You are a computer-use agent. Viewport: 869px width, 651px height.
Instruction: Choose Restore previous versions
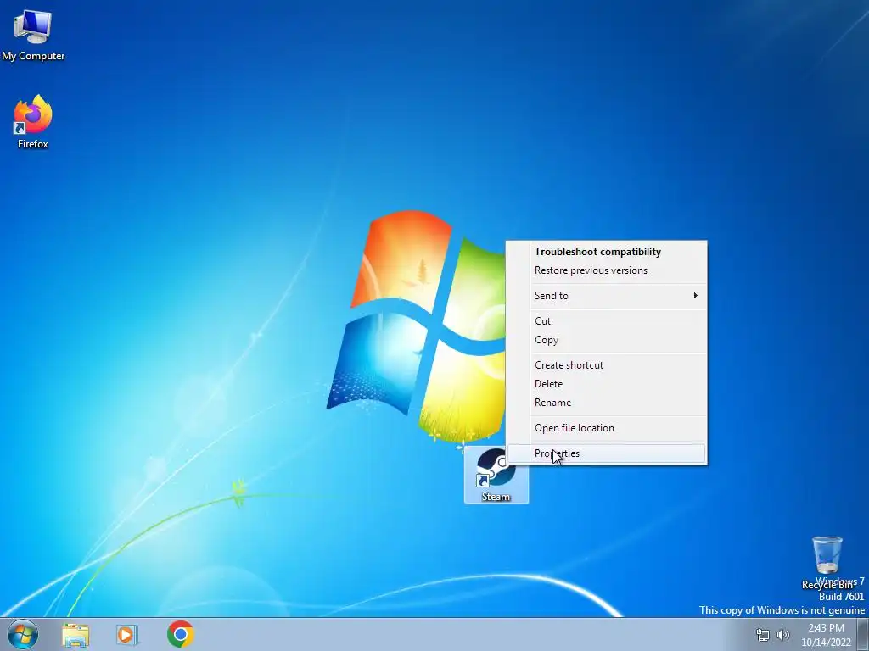tap(607, 270)
